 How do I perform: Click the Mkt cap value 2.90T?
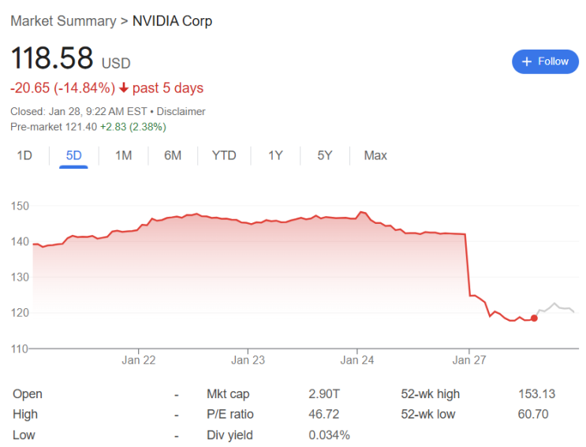click(x=323, y=394)
